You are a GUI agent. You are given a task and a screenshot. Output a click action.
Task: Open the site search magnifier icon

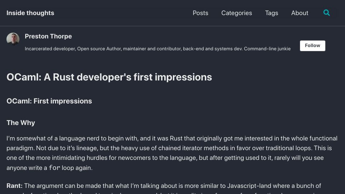pyautogui.click(x=327, y=13)
